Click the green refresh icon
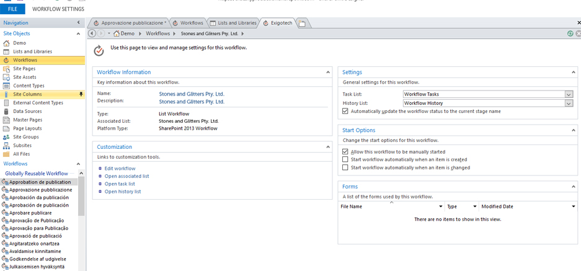 click(x=570, y=33)
